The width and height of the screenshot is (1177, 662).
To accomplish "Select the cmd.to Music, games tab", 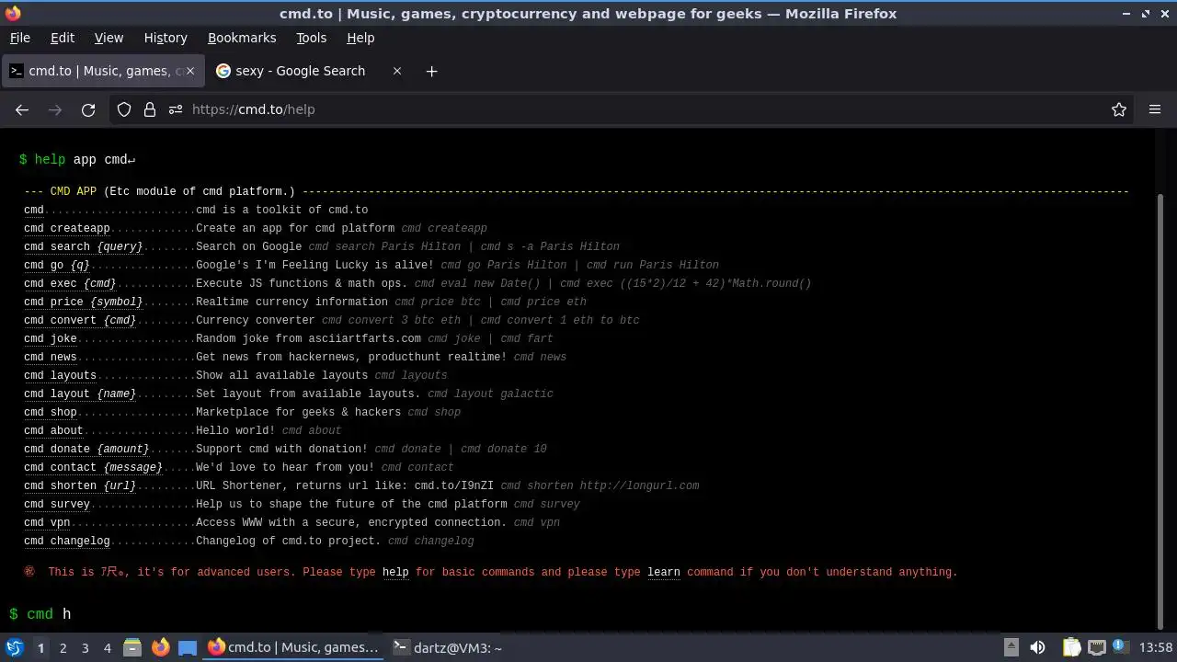I will 101,71.
